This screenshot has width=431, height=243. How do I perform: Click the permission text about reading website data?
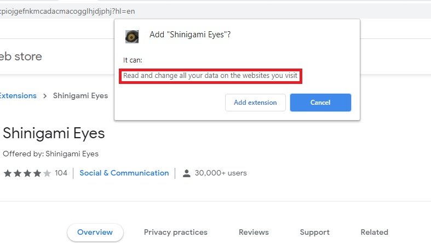[x=210, y=76]
